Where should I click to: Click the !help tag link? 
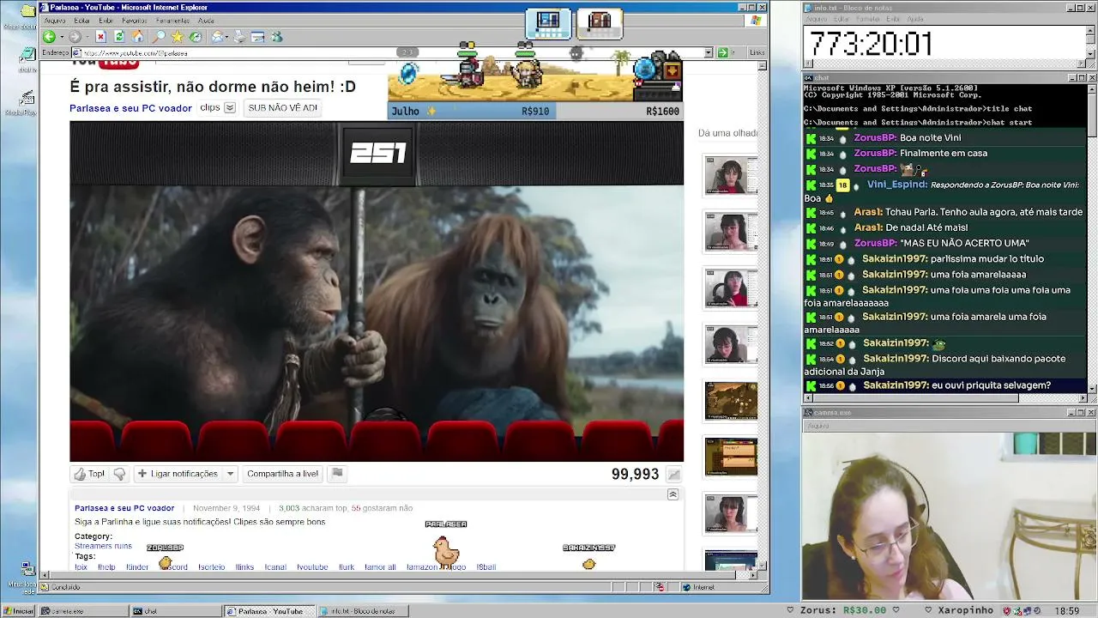(x=106, y=567)
